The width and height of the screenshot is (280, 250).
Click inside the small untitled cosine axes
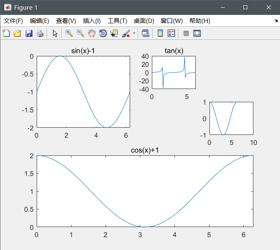coord(231,118)
